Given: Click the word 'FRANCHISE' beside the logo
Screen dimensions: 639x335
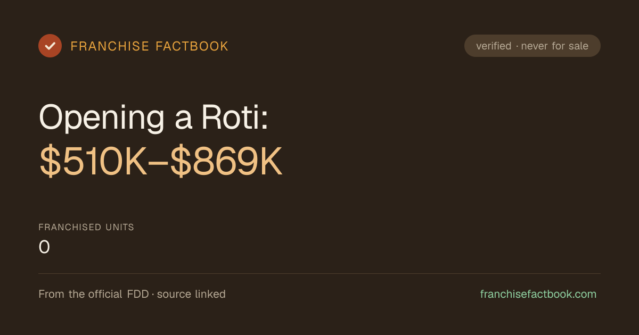Looking at the screenshot, I should pyautogui.click(x=110, y=46).
